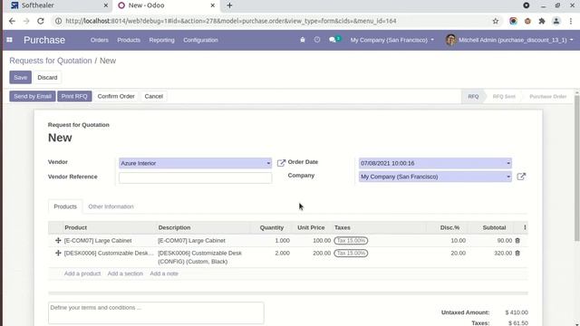The image size is (580, 326).
Task: Delete the Customizable Desk order line
Action: (x=517, y=254)
